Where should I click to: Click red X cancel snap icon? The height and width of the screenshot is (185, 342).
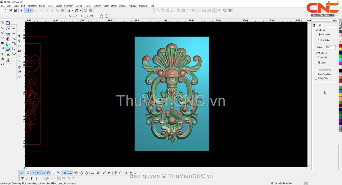pos(131,173)
